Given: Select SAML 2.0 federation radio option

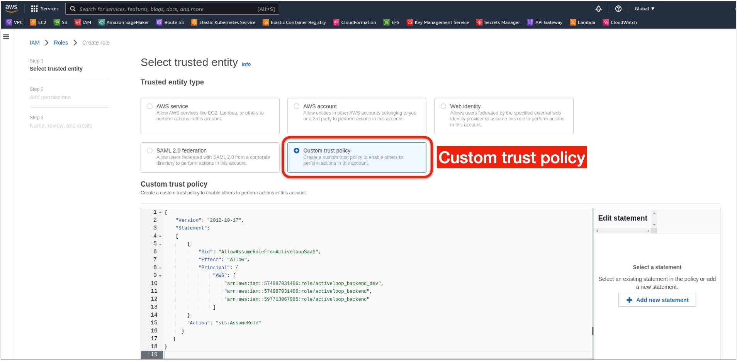Looking at the screenshot, I should pos(150,151).
